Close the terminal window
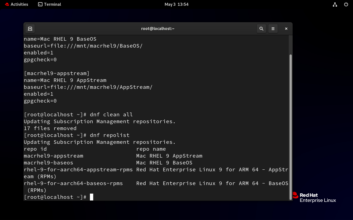353x220 pixels. tap(286, 29)
